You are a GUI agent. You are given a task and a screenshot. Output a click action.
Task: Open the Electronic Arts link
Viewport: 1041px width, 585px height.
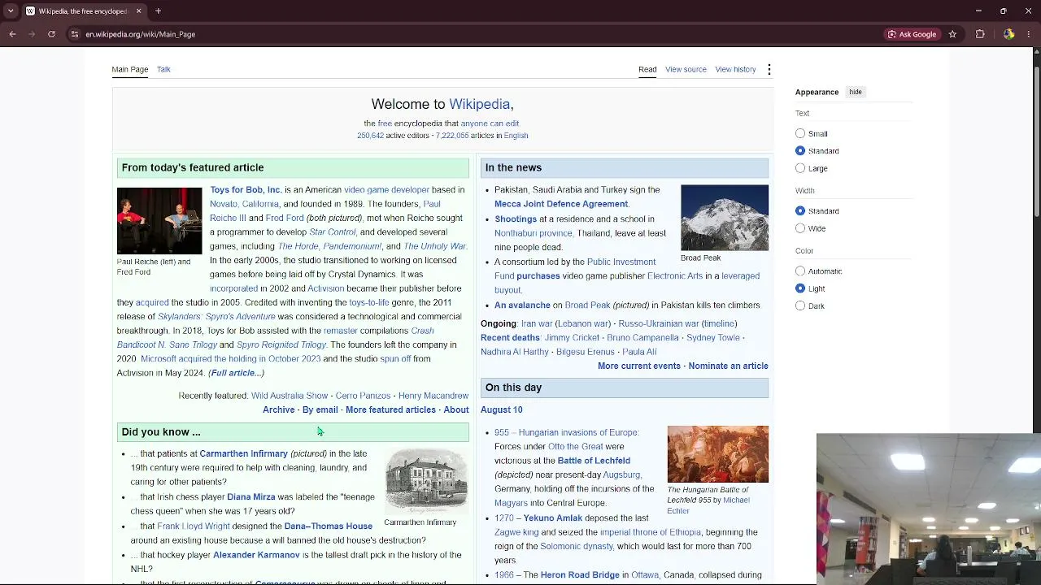(x=675, y=276)
